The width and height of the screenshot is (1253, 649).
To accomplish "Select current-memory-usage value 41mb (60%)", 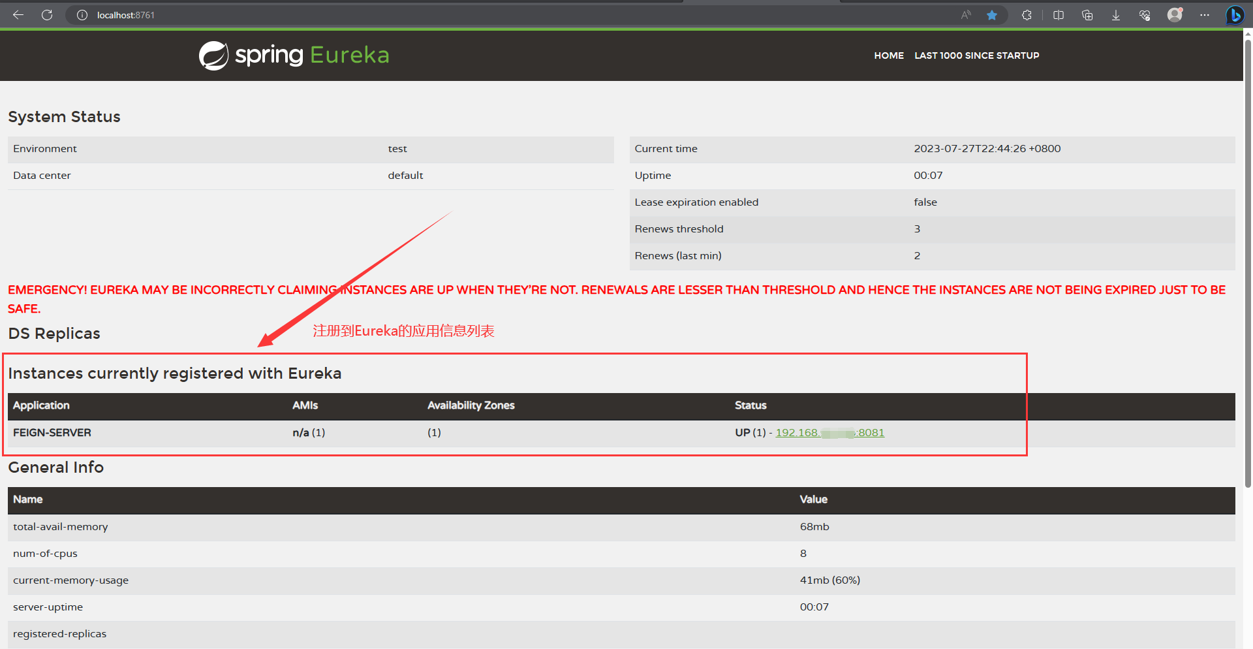I will click(x=830, y=580).
